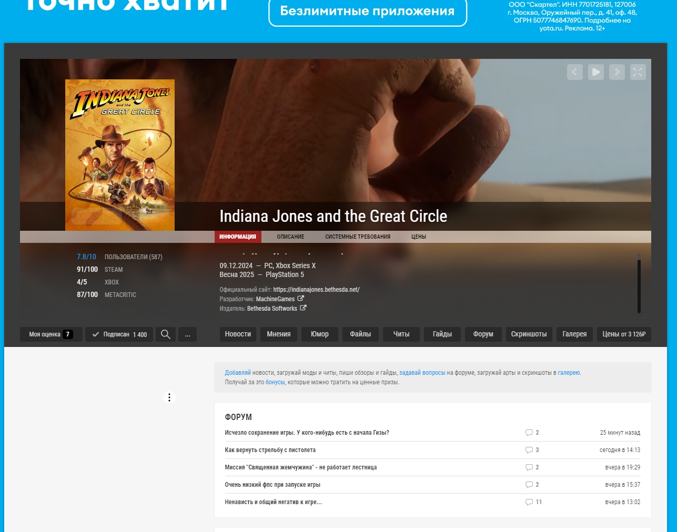Screen dimensions: 677x532
Task: Click the Yota "Безлимитные приложения" ad button
Action: tap(368, 12)
